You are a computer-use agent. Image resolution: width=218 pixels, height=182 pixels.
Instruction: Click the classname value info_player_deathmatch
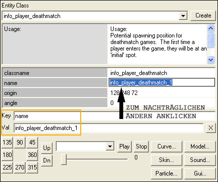coord(139,73)
